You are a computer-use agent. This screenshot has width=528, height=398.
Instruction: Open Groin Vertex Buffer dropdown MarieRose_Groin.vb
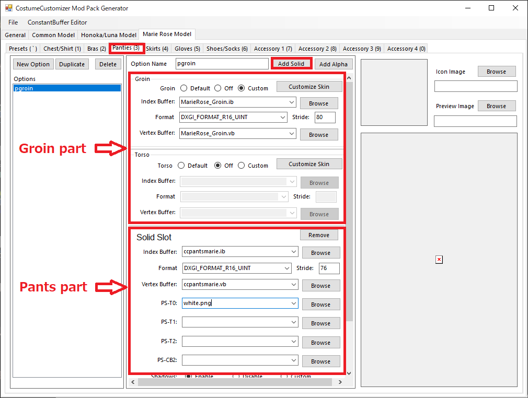(x=292, y=133)
